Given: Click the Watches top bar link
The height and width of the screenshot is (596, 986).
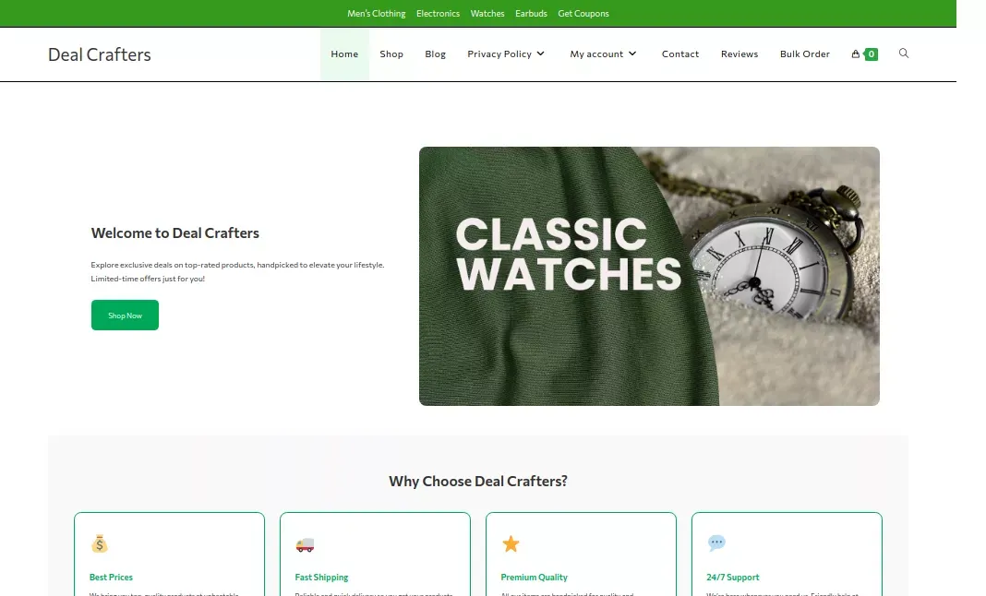Looking at the screenshot, I should (x=487, y=13).
